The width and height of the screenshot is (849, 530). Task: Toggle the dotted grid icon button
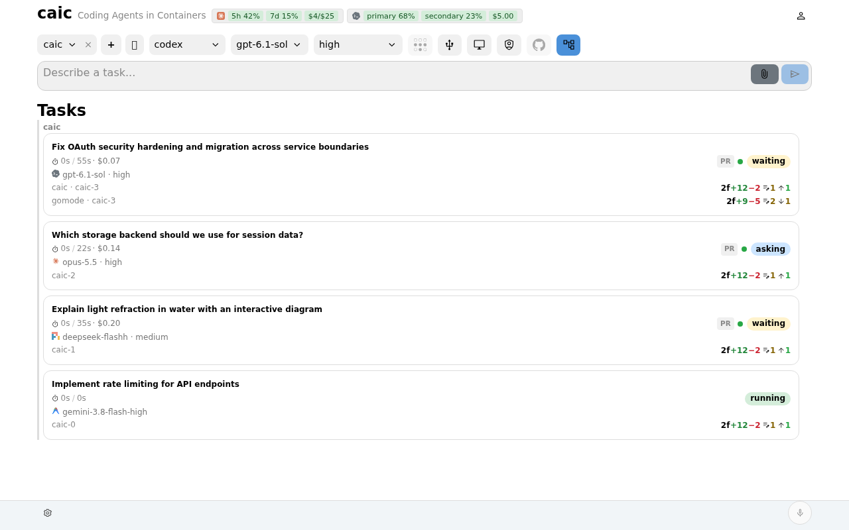tap(420, 45)
